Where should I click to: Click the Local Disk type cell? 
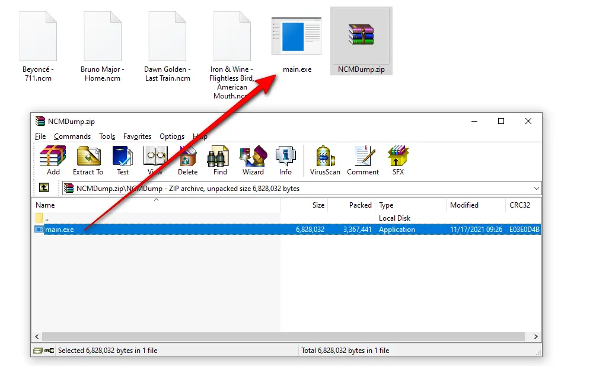coord(394,218)
